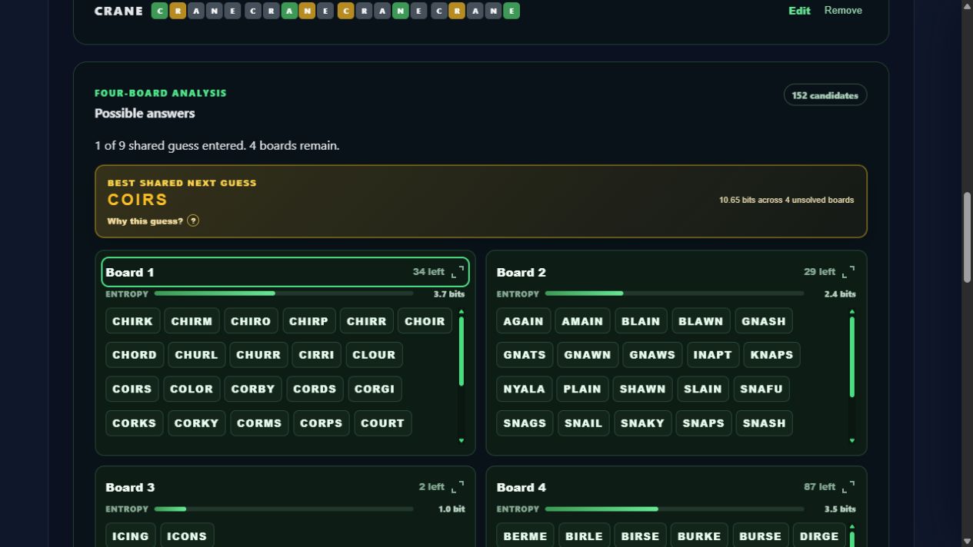Click the COIRS best shared guess

[138, 200]
